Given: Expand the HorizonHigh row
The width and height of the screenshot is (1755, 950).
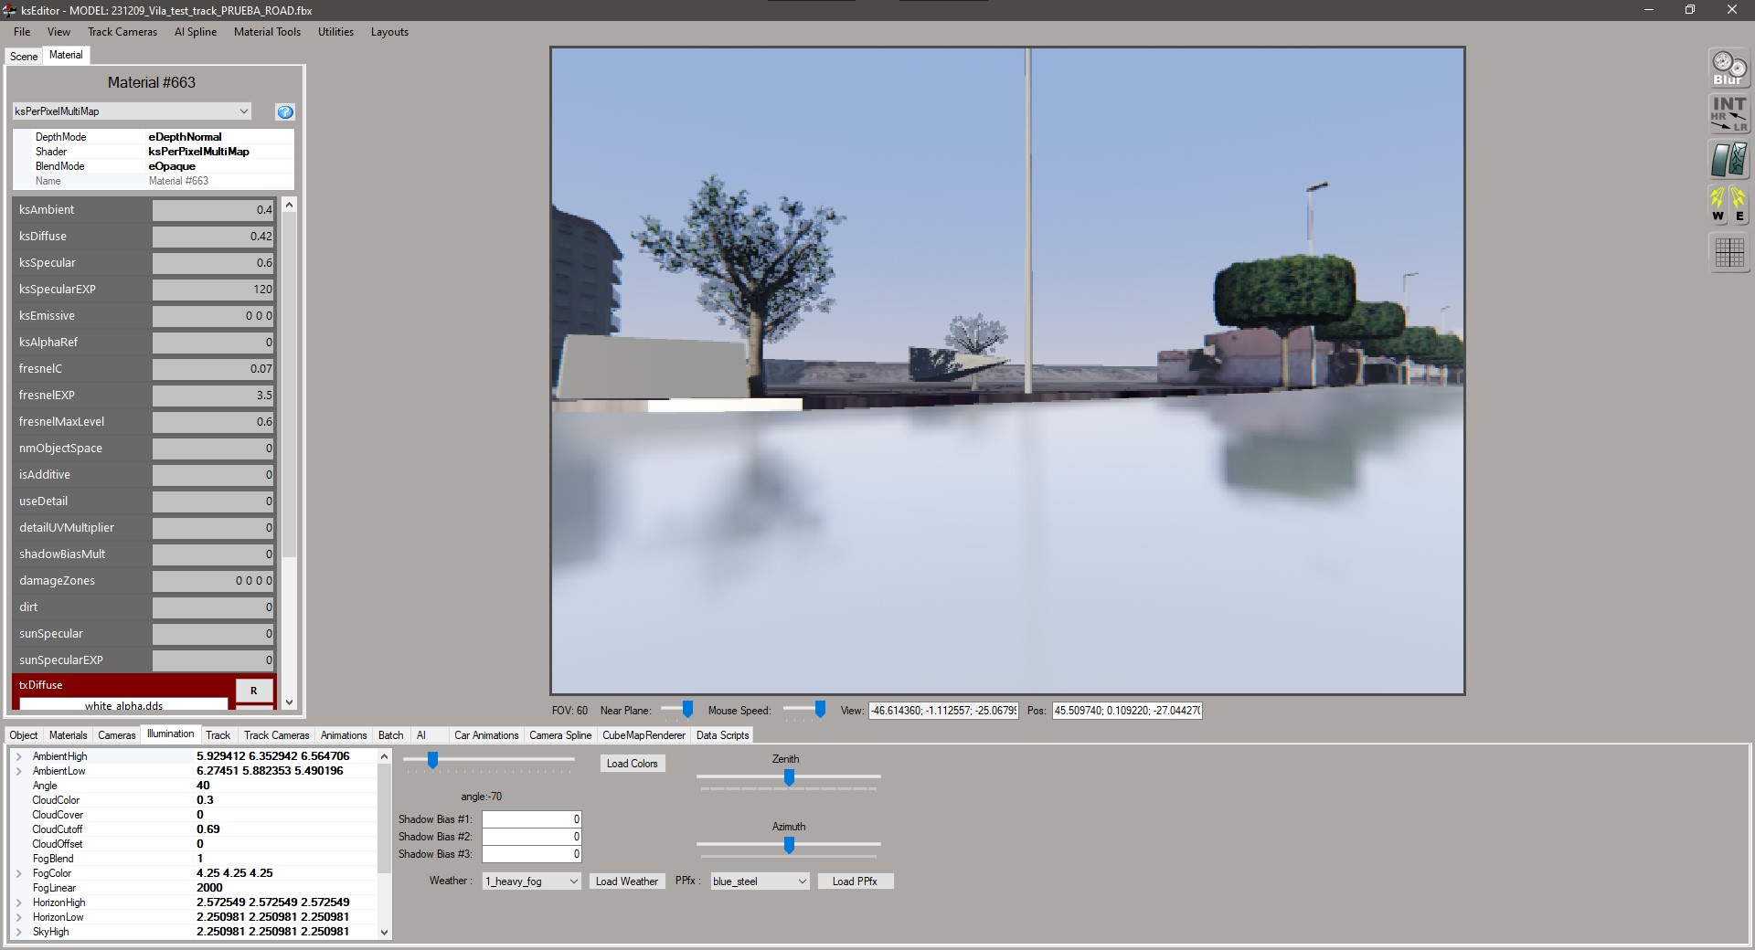Looking at the screenshot, I should pyautogui.click(x=18, y=902).
